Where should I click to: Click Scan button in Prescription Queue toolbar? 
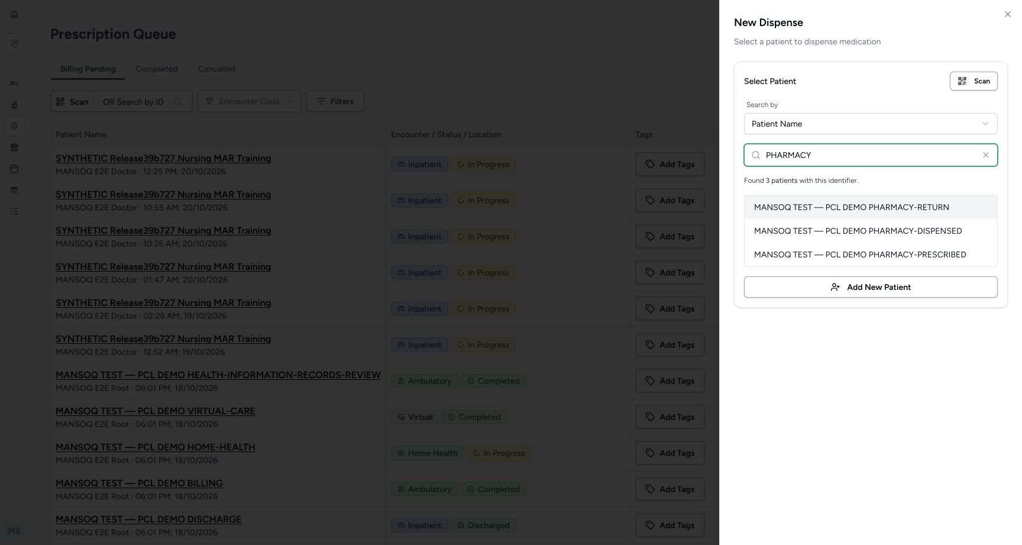(72, 102)
